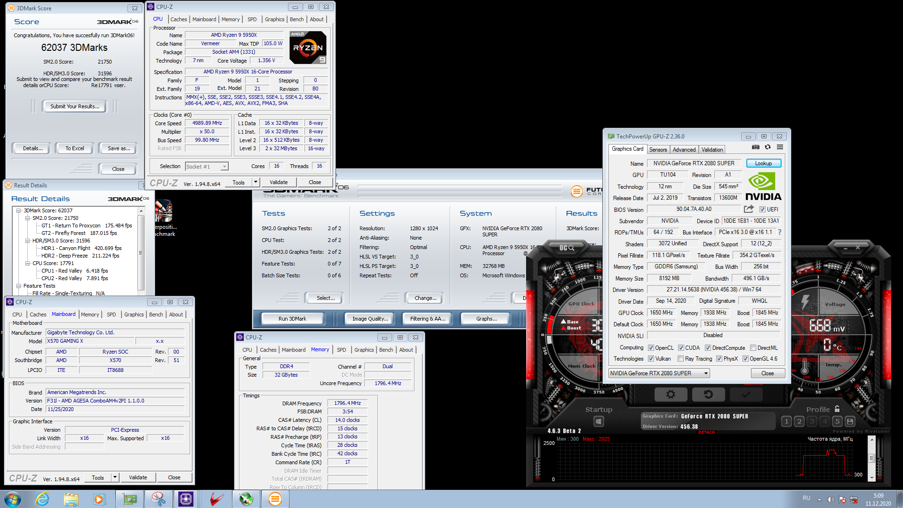Switch to CPU-Z purple taskbar icon
The height and width of the screenshot is (508, 903).
186,499
